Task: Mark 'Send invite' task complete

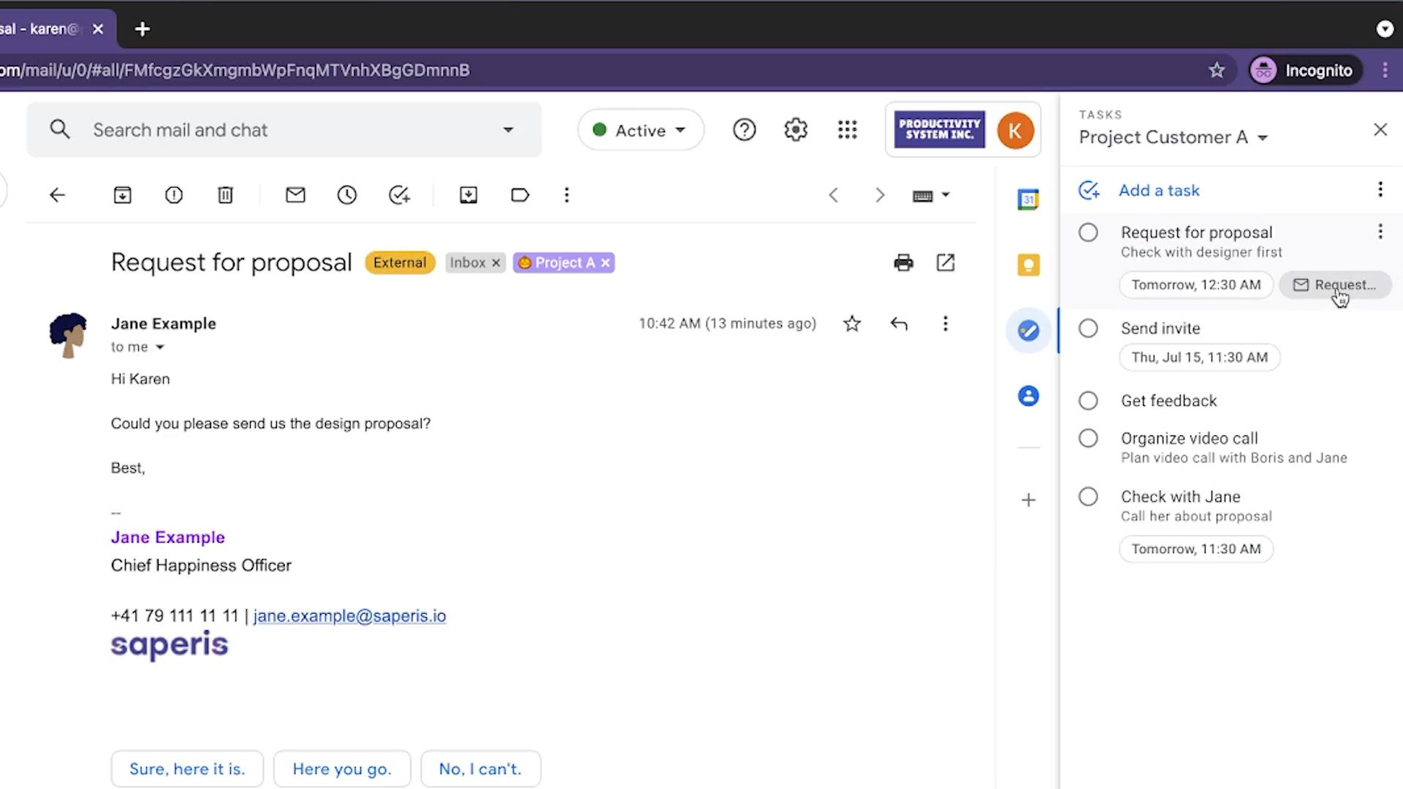Action: click(x=1088, y=328)
